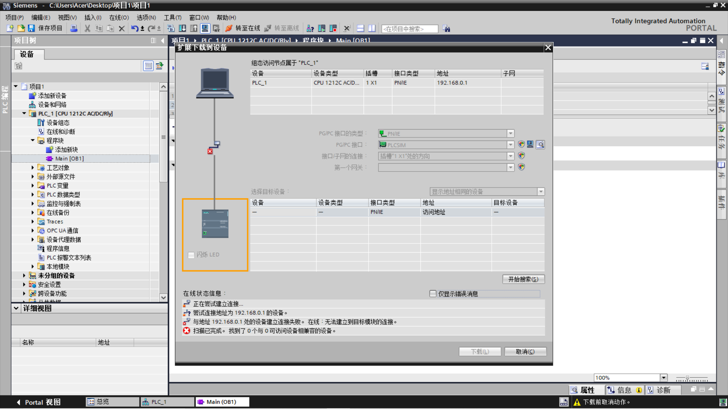
Task: Click the Save project disk icon
Action: tap(31, 28)
